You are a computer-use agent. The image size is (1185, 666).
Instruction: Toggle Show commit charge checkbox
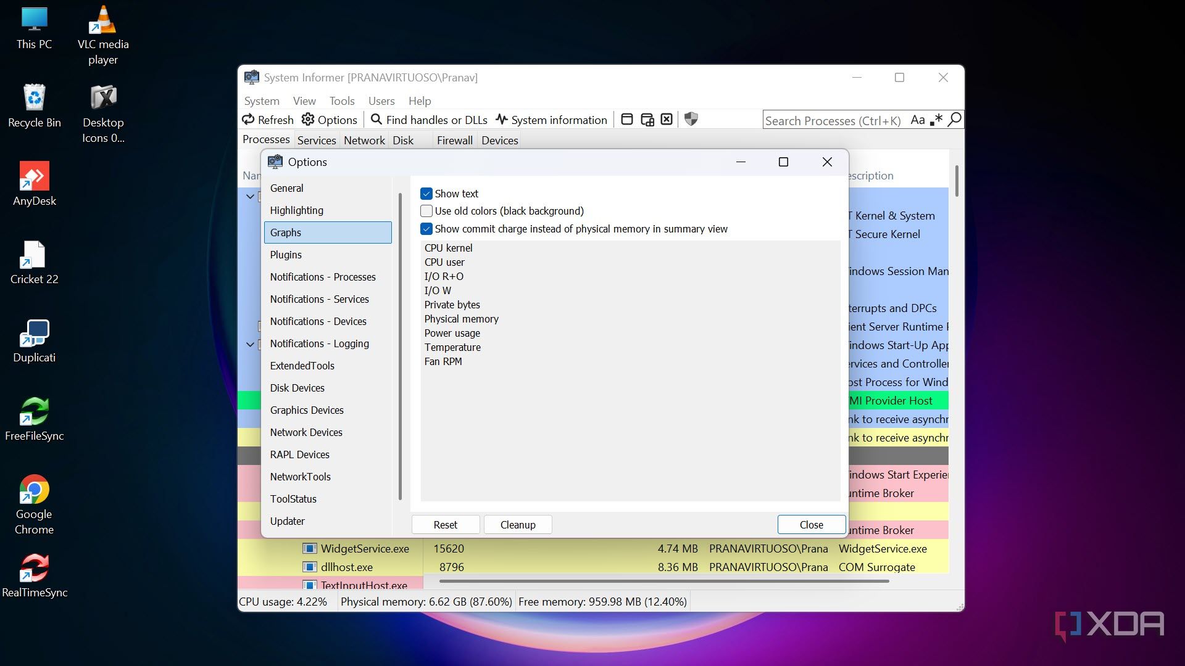pos(426,229)
